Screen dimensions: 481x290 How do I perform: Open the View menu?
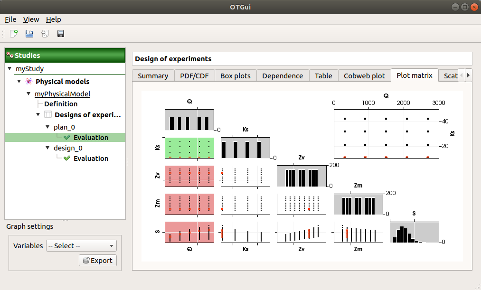coord(31,19)
